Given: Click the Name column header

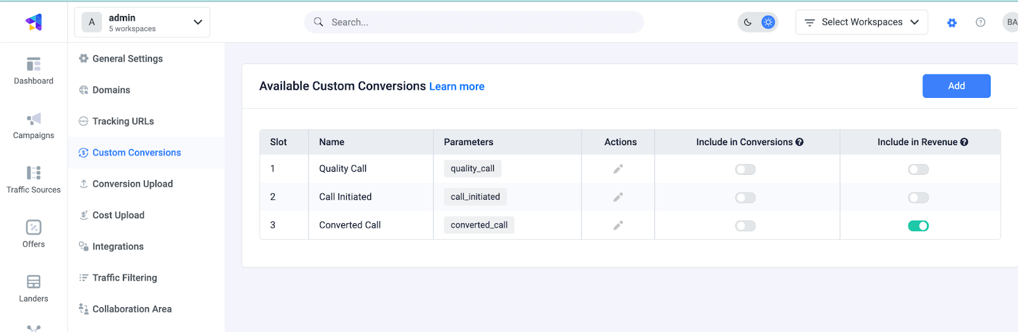Looking at the screenshot, I should click(371, 142).
